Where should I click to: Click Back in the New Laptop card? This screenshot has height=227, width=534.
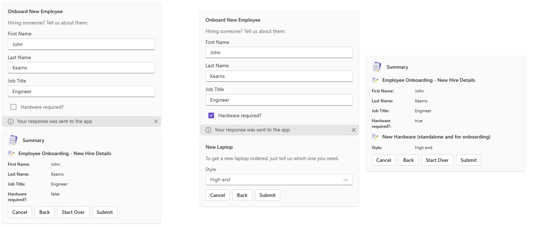click(x=242, y=195)
